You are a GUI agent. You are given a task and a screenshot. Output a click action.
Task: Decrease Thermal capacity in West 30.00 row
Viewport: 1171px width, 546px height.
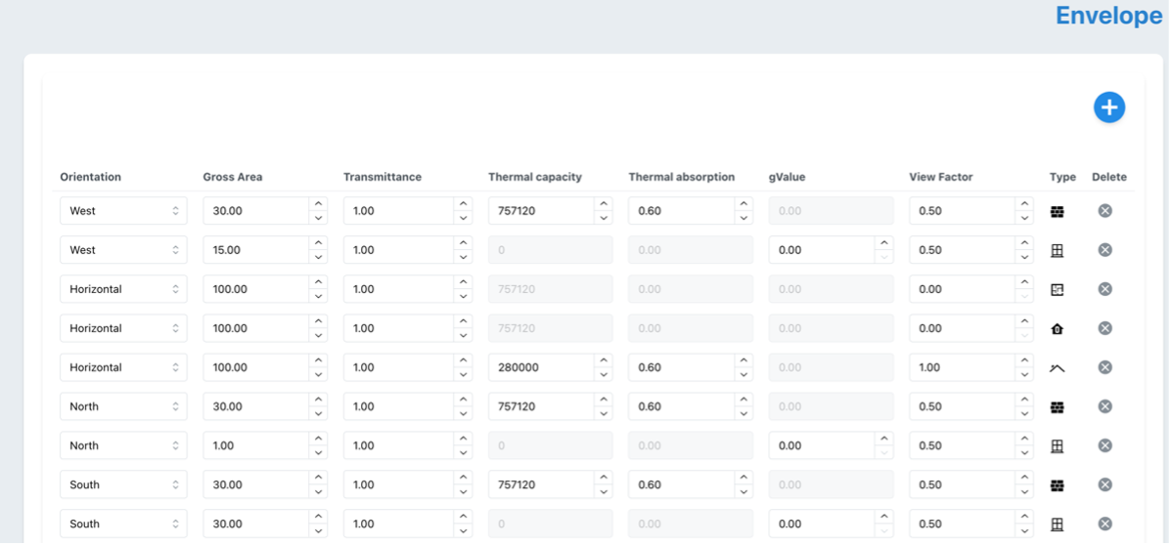pyautogui.click(x=604, y=219)
